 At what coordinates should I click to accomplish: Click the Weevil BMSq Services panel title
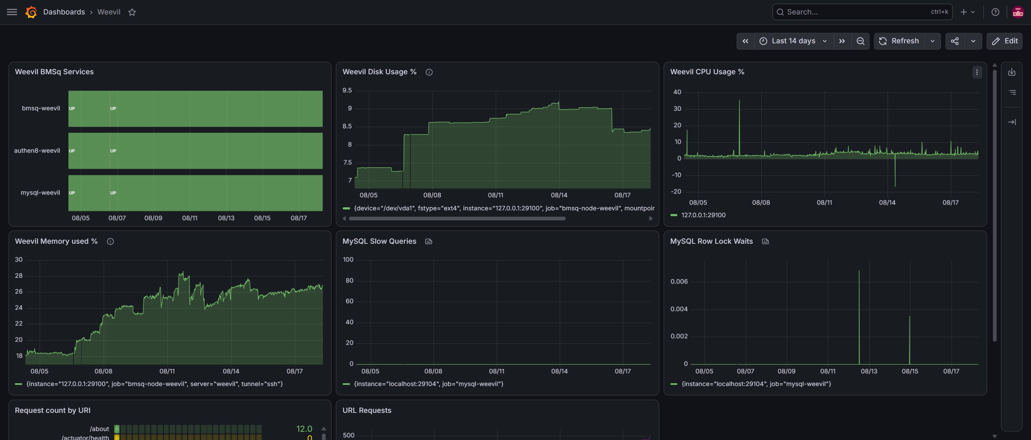point(54,72)
